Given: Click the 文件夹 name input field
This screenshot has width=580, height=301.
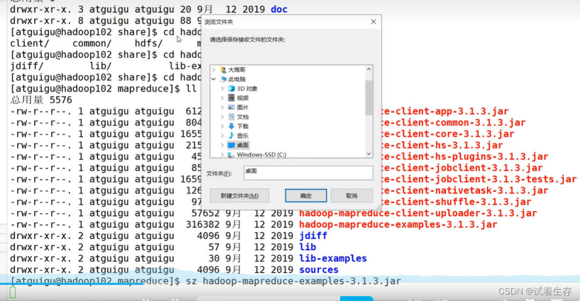Looking at the screenshot, I should 307,172.
